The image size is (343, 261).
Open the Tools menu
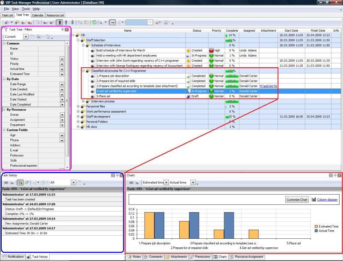[x=26, y=9]
